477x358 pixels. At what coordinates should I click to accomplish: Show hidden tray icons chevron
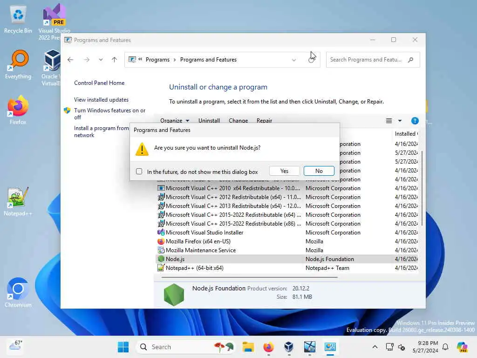click(375, 347)
